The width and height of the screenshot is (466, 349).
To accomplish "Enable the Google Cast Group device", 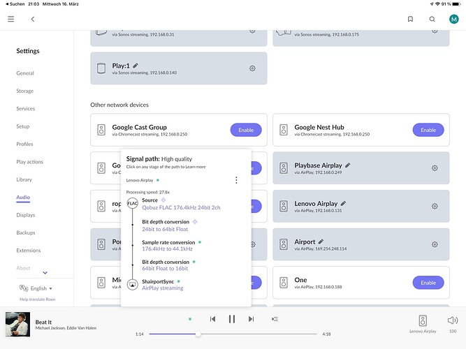I will 246,130.
